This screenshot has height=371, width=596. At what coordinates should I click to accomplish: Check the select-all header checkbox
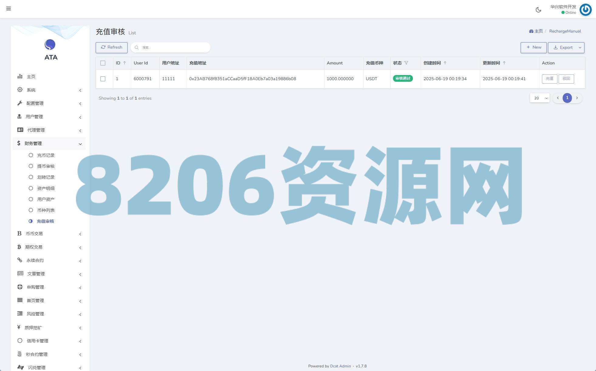coord(103,63)
